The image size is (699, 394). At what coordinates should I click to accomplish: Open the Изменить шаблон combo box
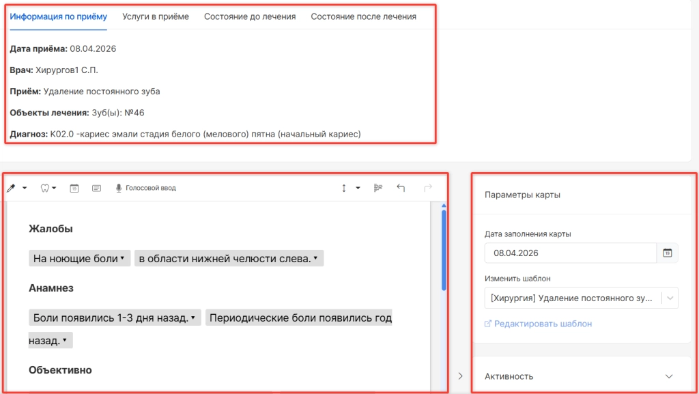coord(582,298)
